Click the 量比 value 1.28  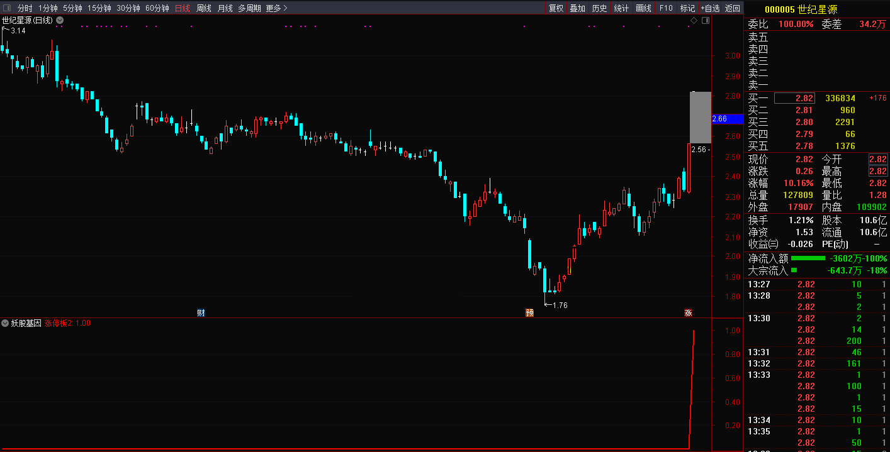[x=877, y=195]
